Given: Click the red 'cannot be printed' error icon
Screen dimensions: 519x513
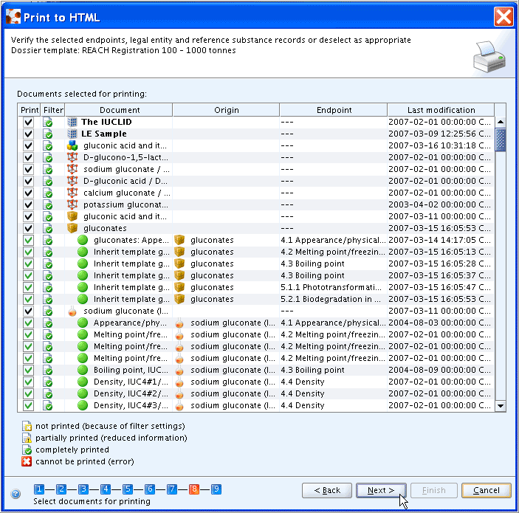Looking at the screenshot, I should point(27,461).
